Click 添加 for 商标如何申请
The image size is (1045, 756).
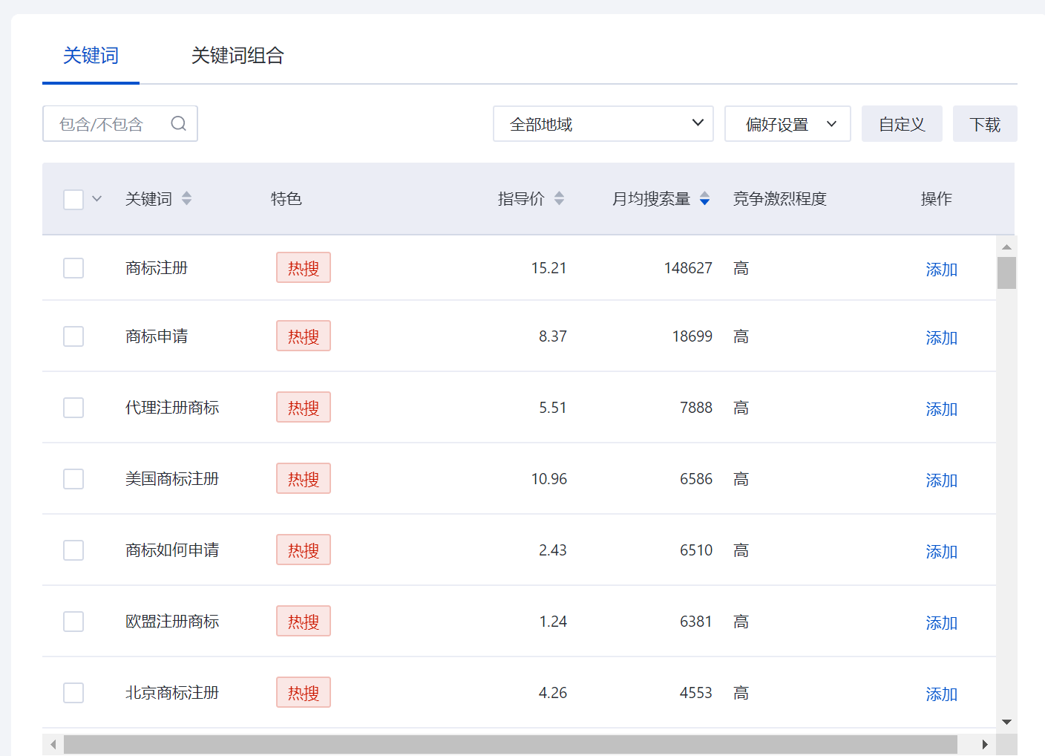pyautogui.click(x=941, y=551)
